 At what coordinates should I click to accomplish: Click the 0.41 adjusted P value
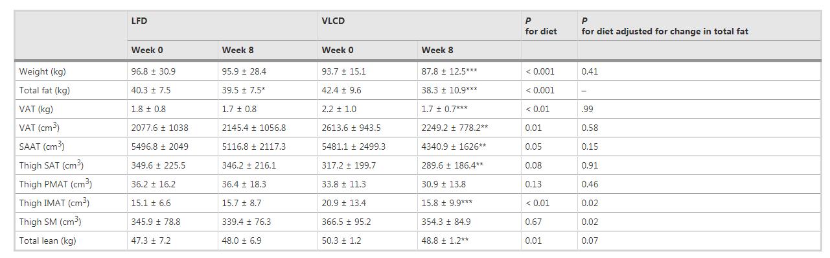click(x=590, y=71)
